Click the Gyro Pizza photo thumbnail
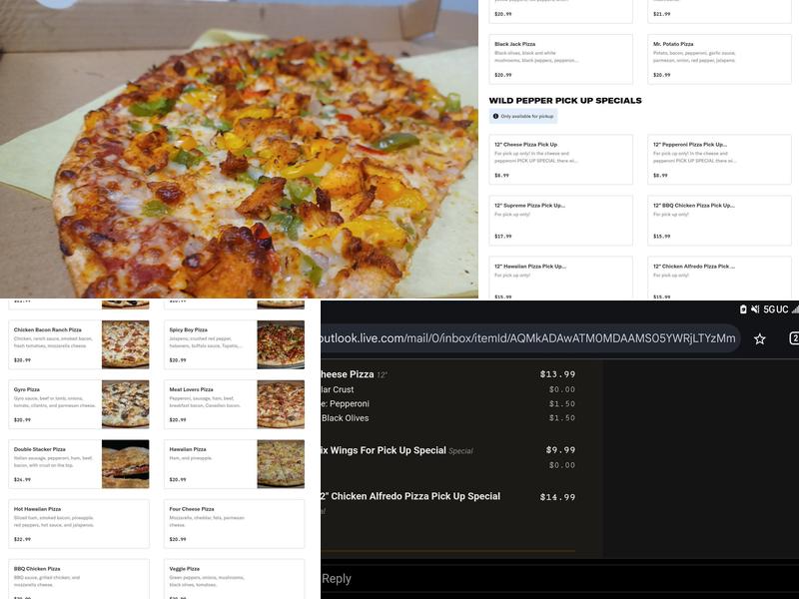This screenshot has height=599, width=799. (126, 404)
